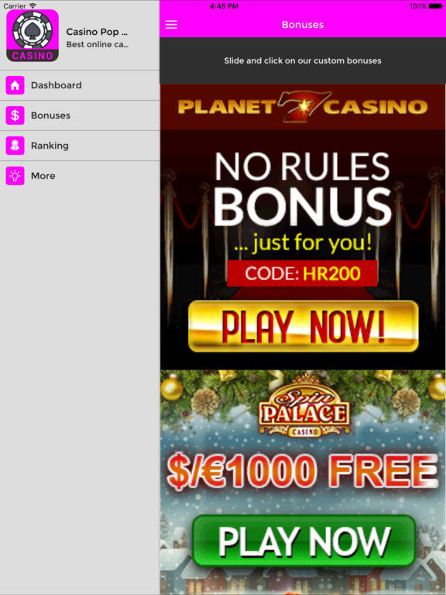
Task: Click the ribbon award Ranking icon
Action: pos(15,146)
